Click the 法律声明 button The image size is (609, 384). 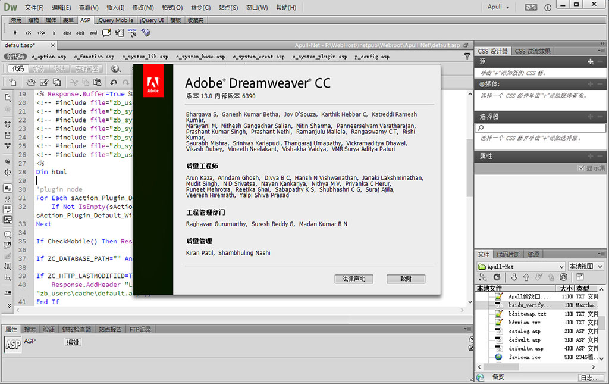tap(354, 279)
